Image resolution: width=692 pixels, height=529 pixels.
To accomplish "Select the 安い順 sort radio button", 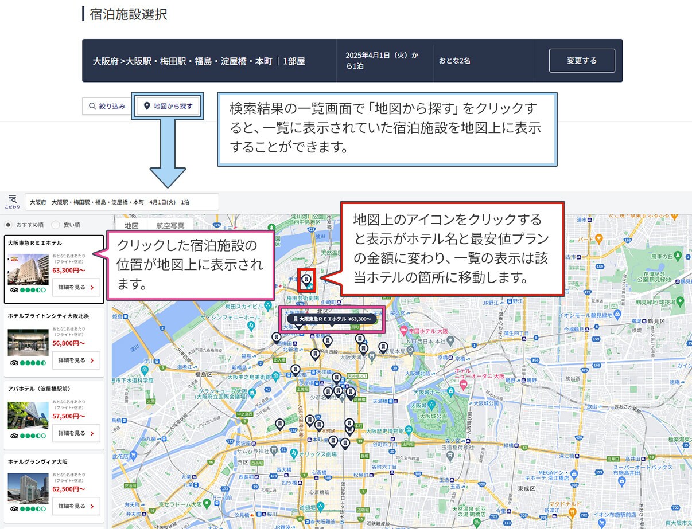I will (56, 225).
